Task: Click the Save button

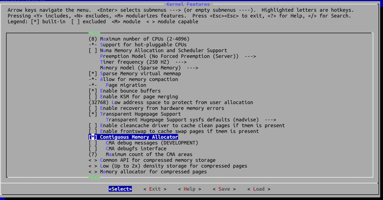Action: (x=224, y=189)
